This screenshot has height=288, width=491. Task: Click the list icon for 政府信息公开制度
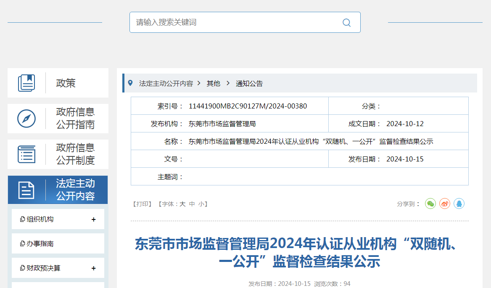[x=26, y=154]
